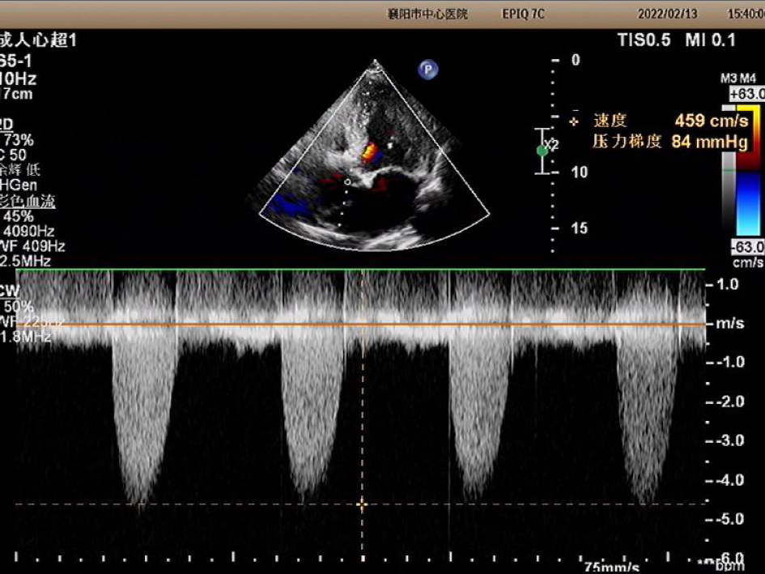The image size is (765, 574).
Task: Click the X2 magnification indicator
Action: coord(552,144)
